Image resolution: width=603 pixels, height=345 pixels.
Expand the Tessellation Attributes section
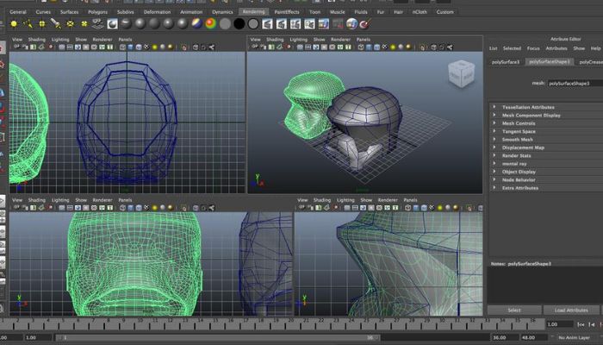click(x=529, y=107)
